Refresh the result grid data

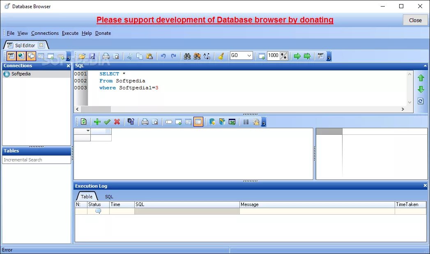[84, 122]
